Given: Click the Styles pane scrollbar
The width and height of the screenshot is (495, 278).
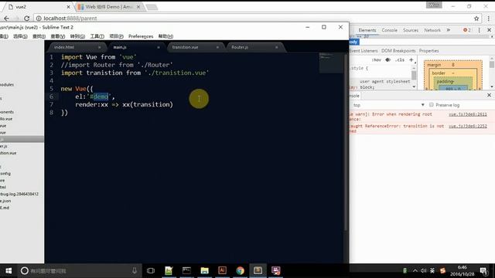Looking at the screenshot, I should click(414, 76).
